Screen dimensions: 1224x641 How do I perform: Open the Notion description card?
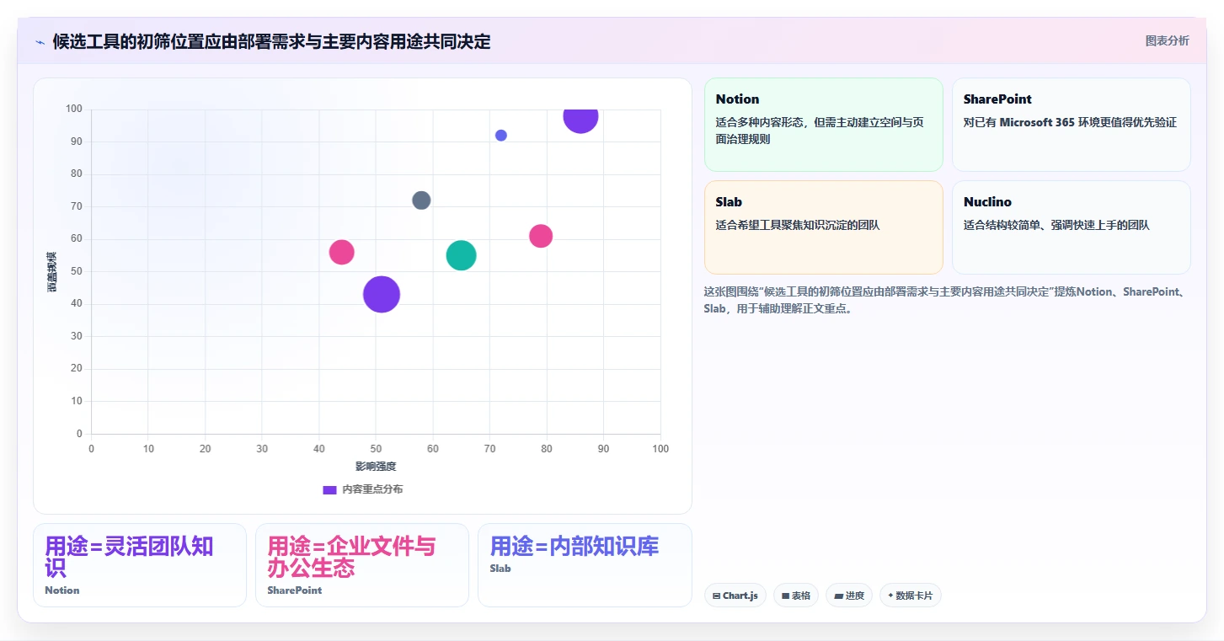(823, 125)
